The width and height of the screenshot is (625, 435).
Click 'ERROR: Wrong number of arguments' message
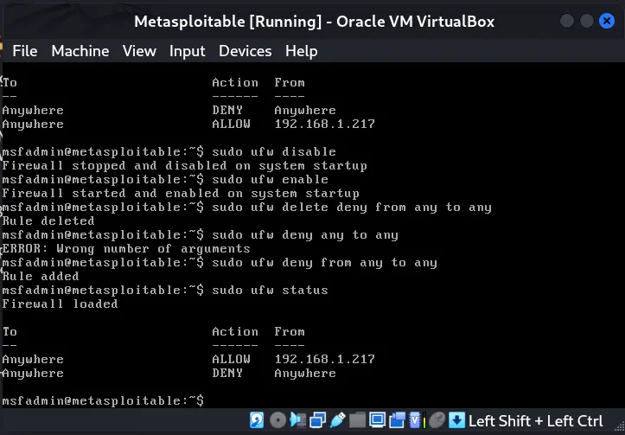126,249
